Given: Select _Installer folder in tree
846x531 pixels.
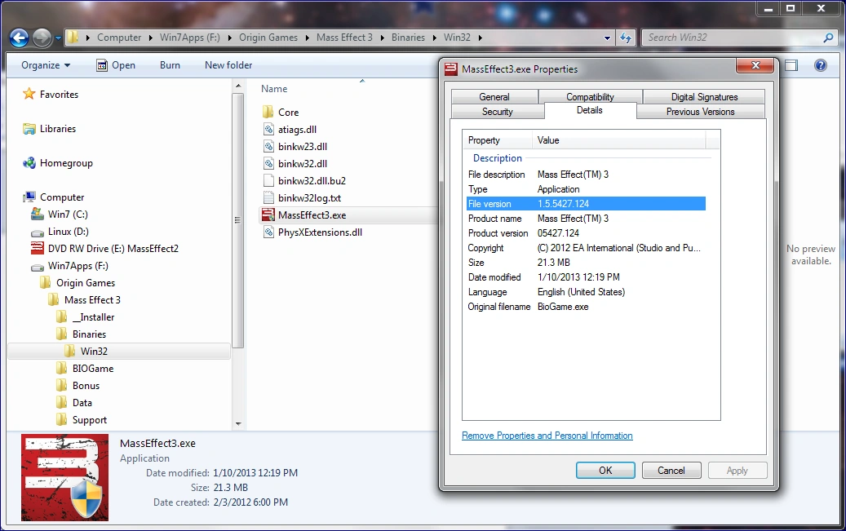Looking at the screenshot, I should tap(85, 317).
